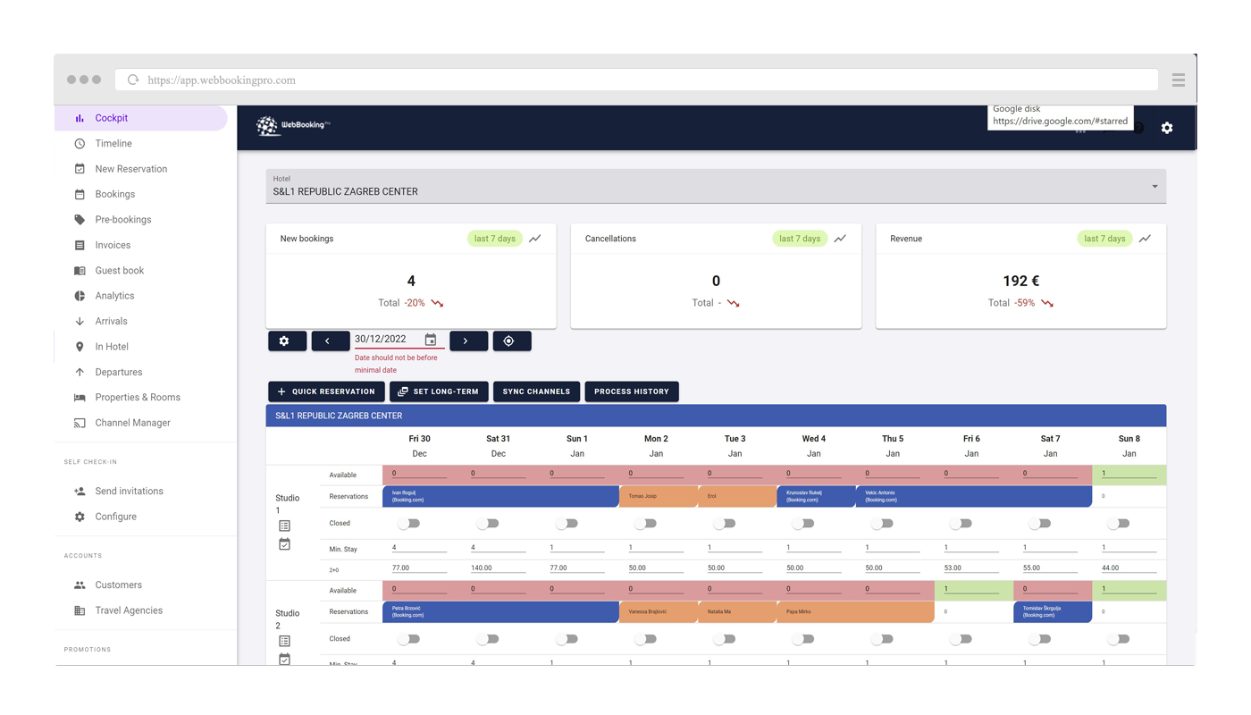This screenshot has width=1251, height=715.
Task: Open the calendar date picker icon
Action: pyautogui.click(x=431, y=340)
